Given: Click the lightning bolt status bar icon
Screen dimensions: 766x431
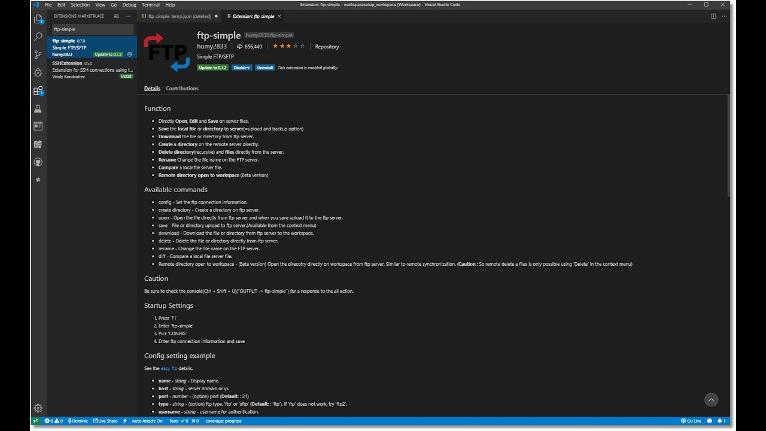Looking at the screenshot, I should pyautogui.click(x=125, y=421).
